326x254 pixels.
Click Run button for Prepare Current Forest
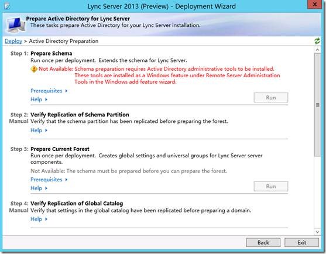271,187
